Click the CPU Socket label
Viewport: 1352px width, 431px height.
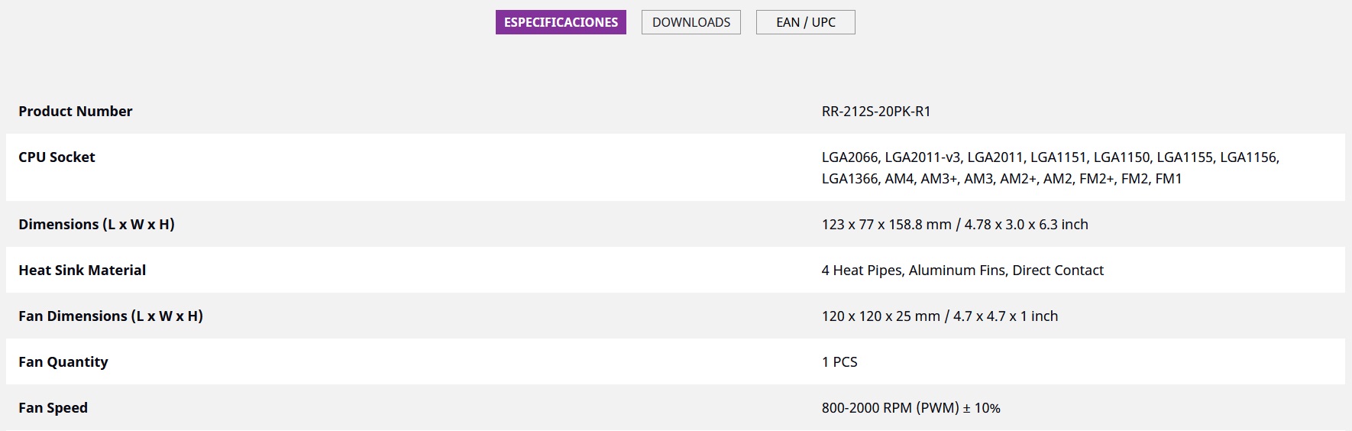point(57,157)
